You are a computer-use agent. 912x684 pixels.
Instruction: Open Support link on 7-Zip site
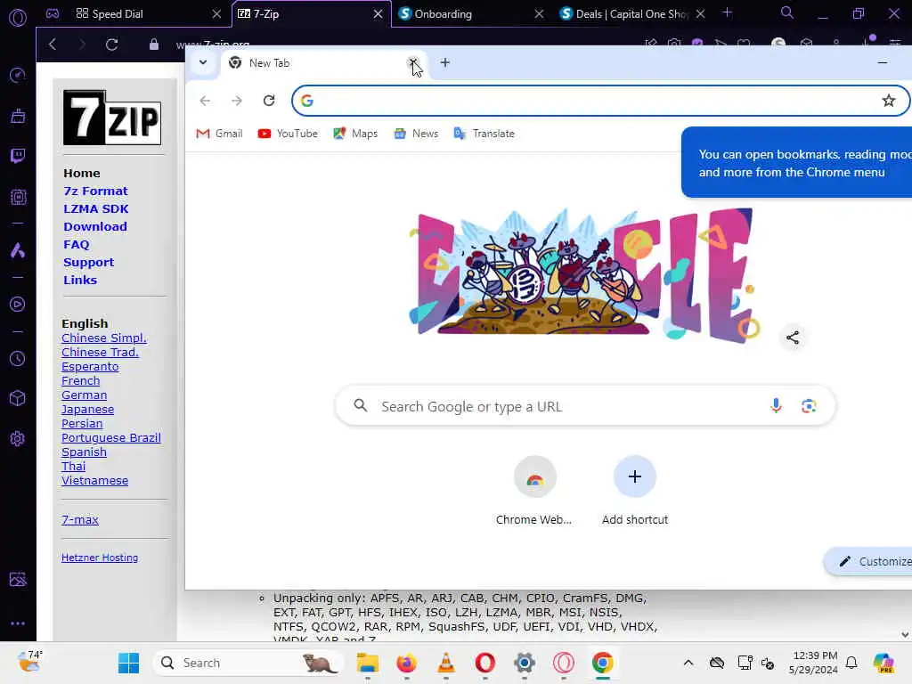pyautogui.click(x=88, y=263)
